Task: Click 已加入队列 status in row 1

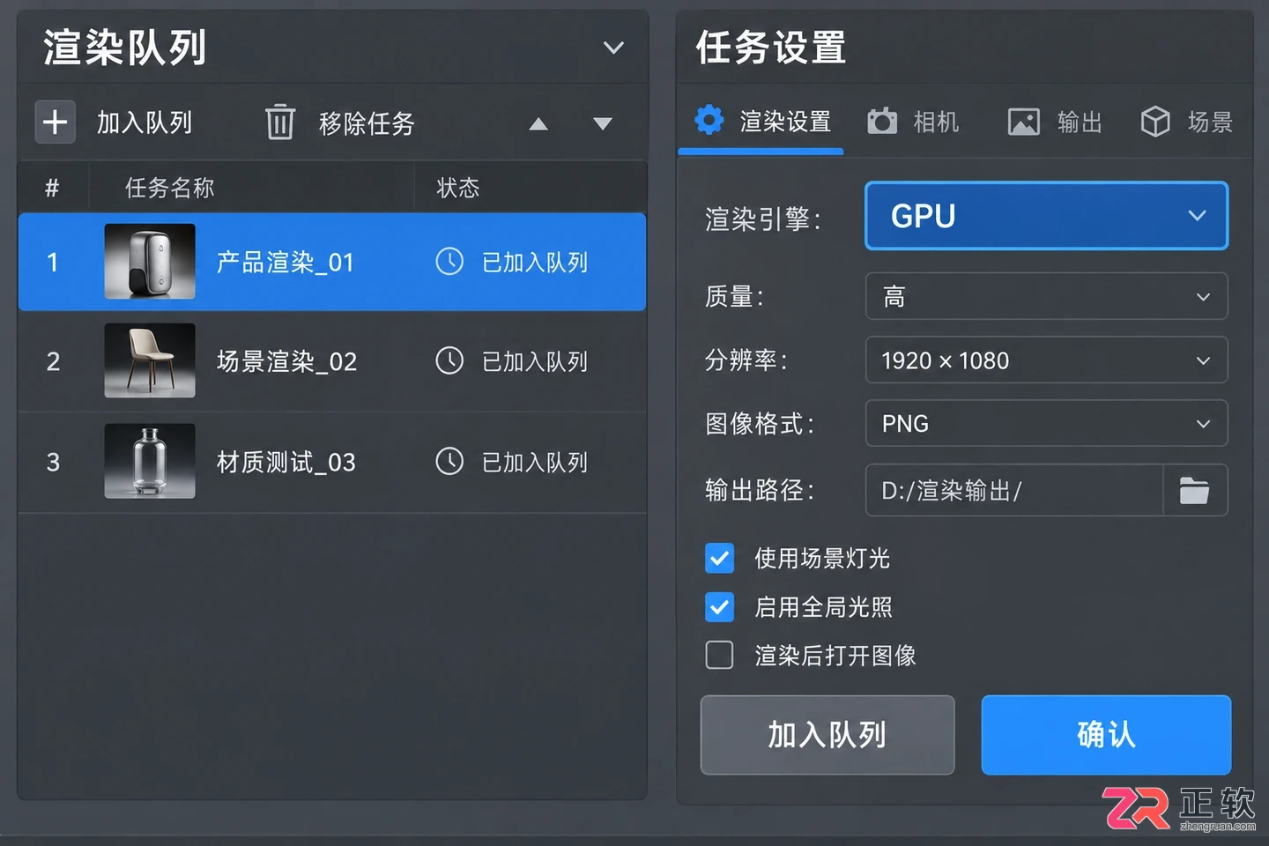Action: point(535,263)
